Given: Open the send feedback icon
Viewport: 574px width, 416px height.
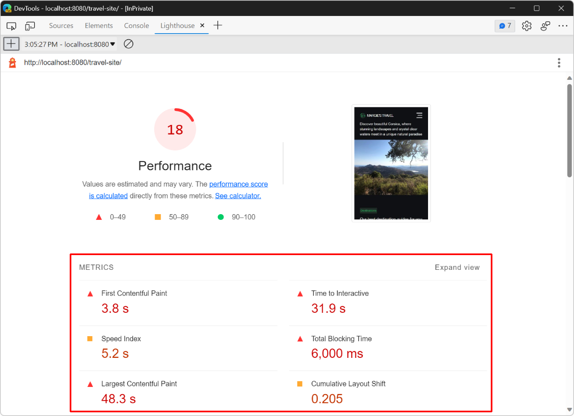Looking at the screenshot, I should click(x=545, y=25).
